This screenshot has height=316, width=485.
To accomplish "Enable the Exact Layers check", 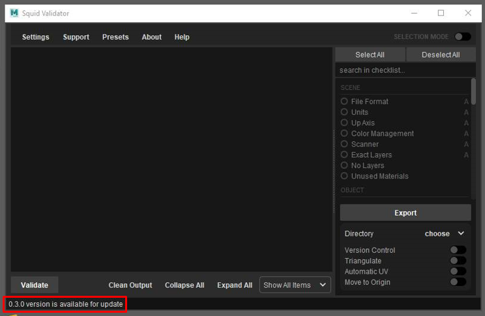I will (344, 154).
